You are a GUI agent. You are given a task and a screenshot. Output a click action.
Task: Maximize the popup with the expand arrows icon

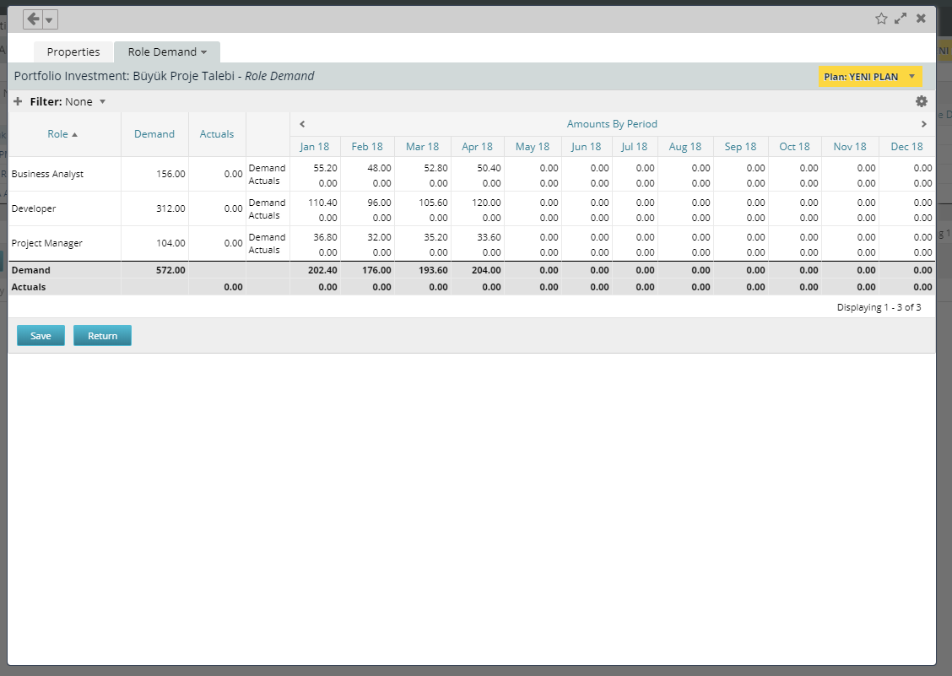[x=901, y=19]
